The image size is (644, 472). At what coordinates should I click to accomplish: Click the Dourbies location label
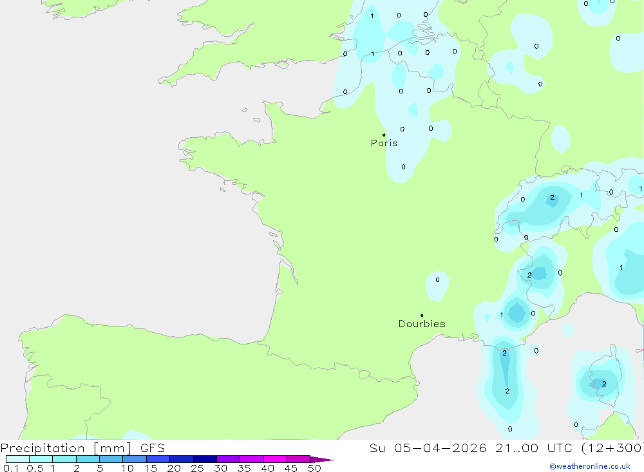pyautogui.click(x=422, y=324)
